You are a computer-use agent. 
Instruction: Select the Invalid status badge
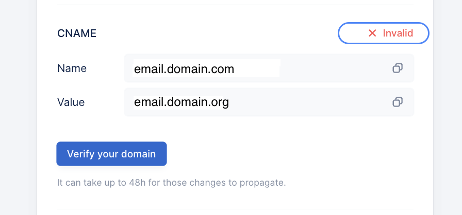point(383,33)
